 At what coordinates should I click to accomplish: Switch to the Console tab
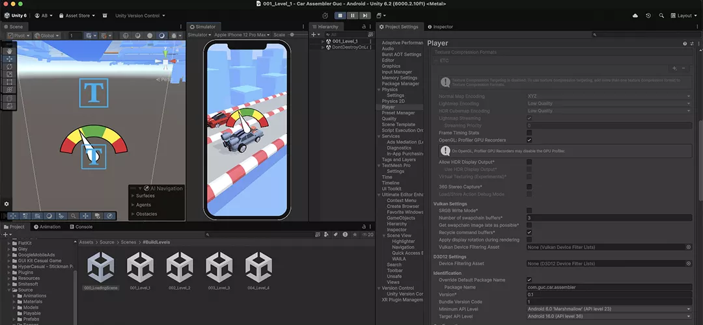click(x=83, y=227)
